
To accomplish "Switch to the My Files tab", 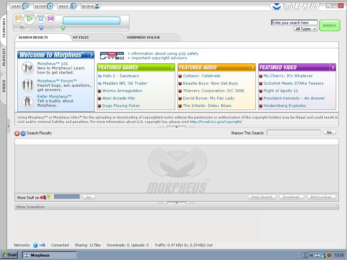I will pyautogui.click(x=97, y=37).
